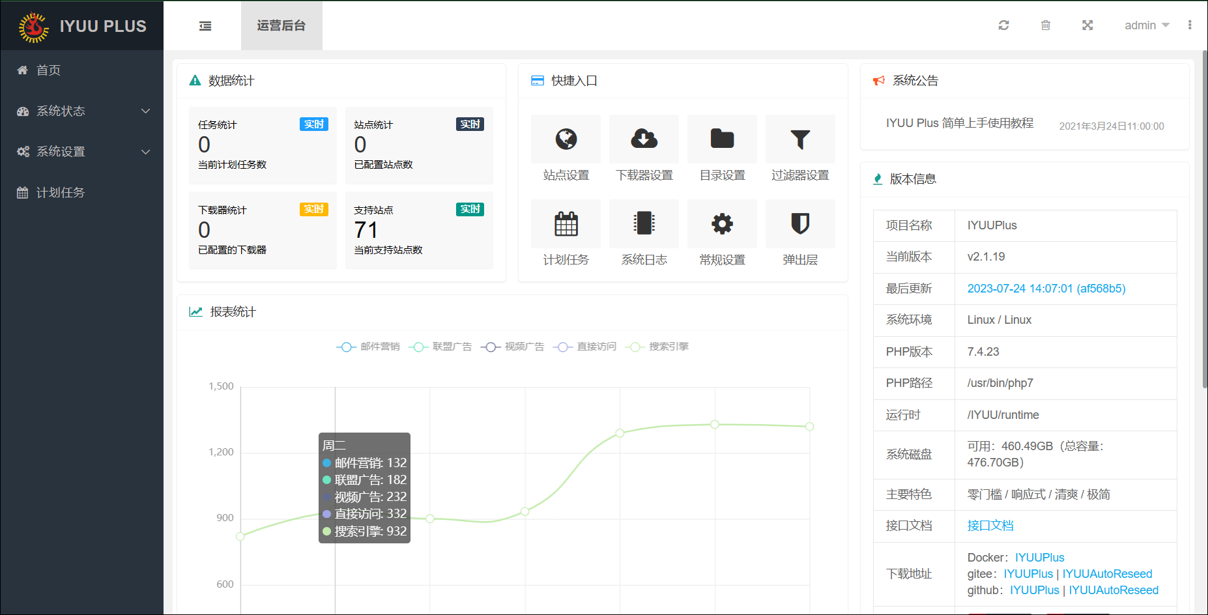
Task: Open the 站点设置 globe icon shortcut
Action: (566, 139)
